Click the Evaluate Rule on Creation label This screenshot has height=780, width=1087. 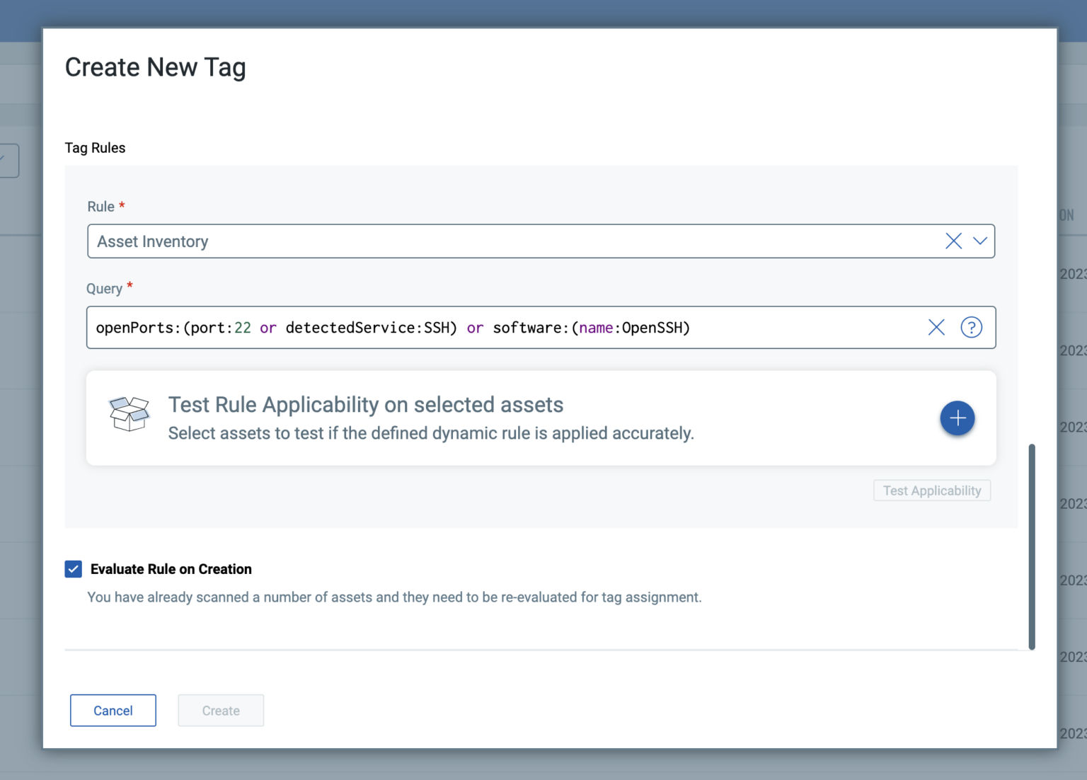pyautogui.click(x=171, y=568)
